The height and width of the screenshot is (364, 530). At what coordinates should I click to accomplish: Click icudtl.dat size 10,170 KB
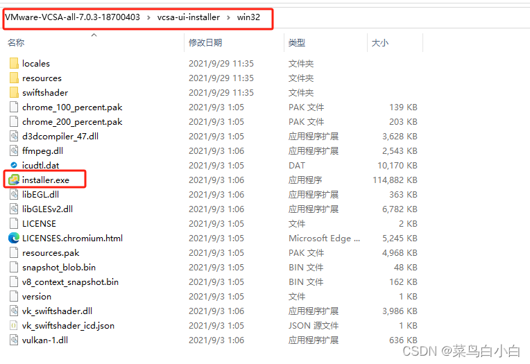(x=397, y=165)
